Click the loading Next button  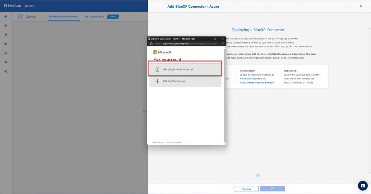272,189
